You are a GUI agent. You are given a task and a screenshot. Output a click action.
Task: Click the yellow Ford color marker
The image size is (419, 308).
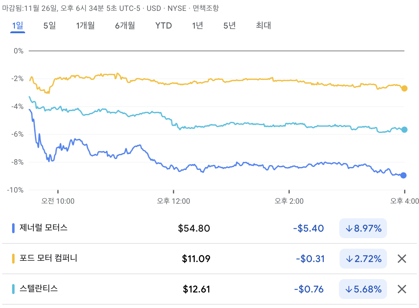[13, 259]
